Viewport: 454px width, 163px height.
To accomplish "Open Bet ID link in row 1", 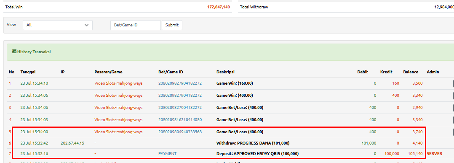I will (x=180, y=83).
